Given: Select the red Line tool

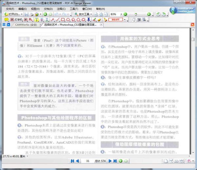Looking at the screenshot, I should coord(57,20).
